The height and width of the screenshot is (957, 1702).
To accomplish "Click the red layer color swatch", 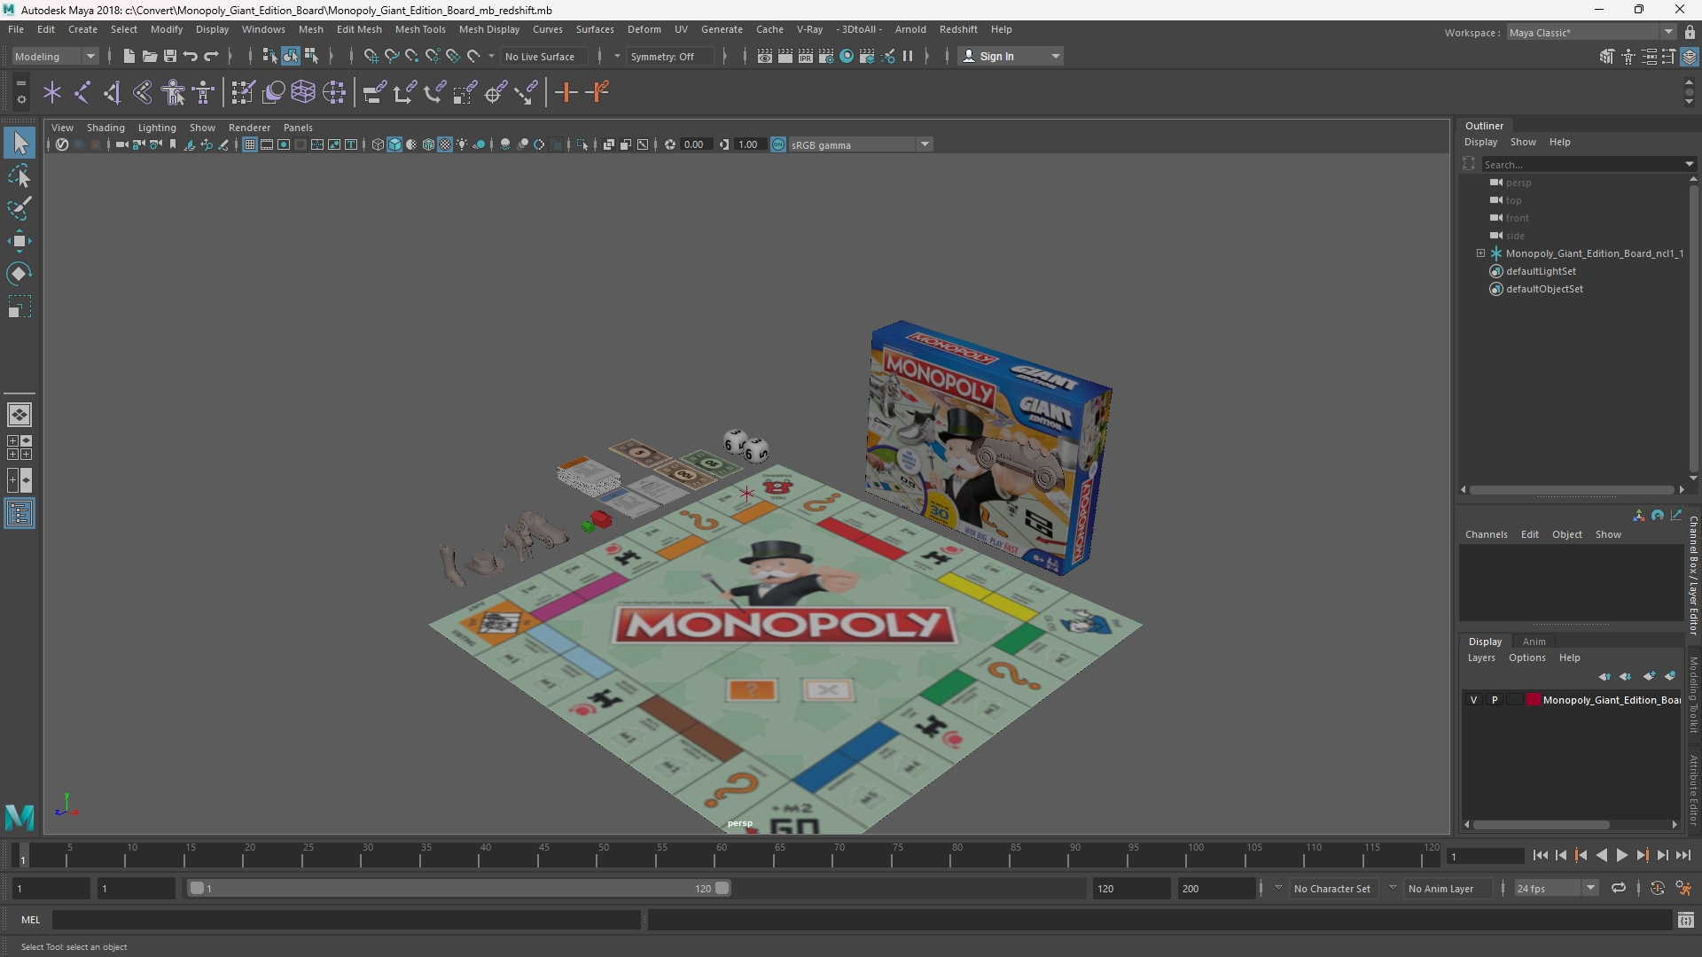I will (x=1533, y=700).
